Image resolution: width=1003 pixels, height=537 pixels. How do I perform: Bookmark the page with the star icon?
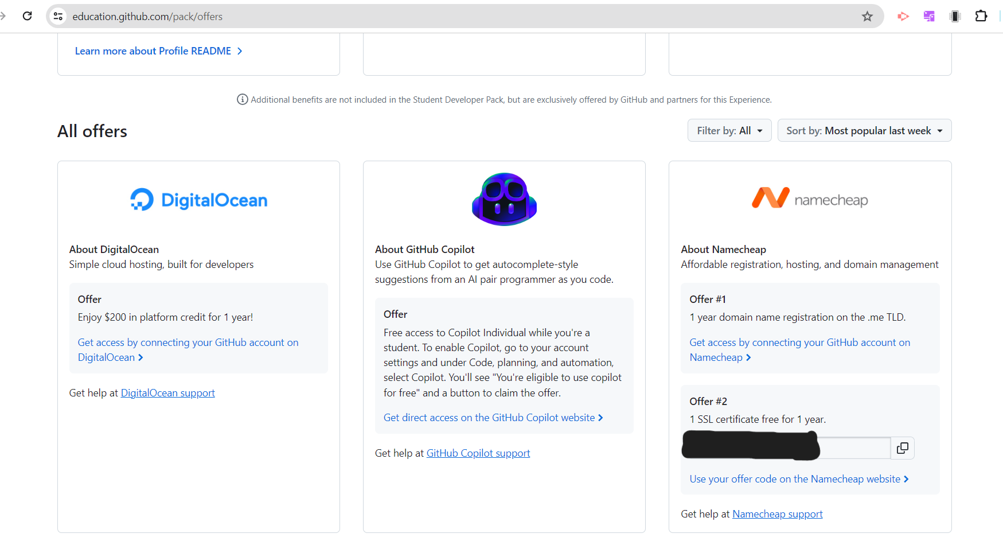pyautogui.click(x=867, y=16)
